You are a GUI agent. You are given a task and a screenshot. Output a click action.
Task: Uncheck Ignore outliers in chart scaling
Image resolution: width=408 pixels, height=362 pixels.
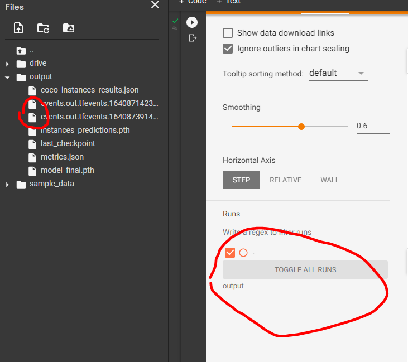[228, 49]
